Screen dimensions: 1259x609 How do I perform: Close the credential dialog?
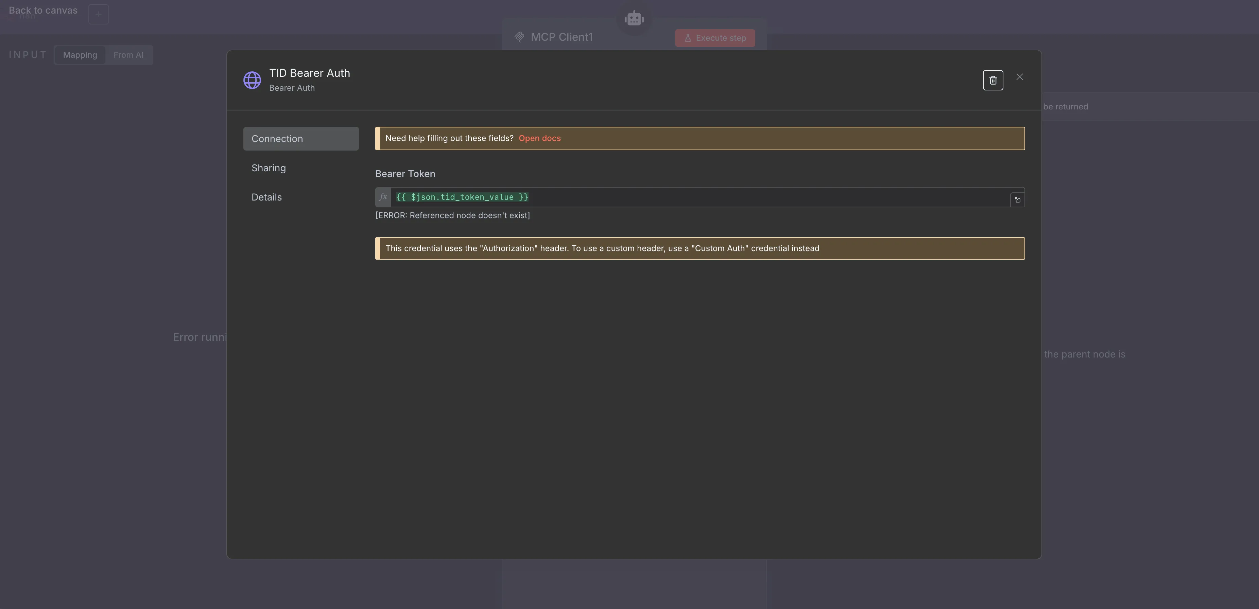pyautogui.click(x=1019, y=77)
